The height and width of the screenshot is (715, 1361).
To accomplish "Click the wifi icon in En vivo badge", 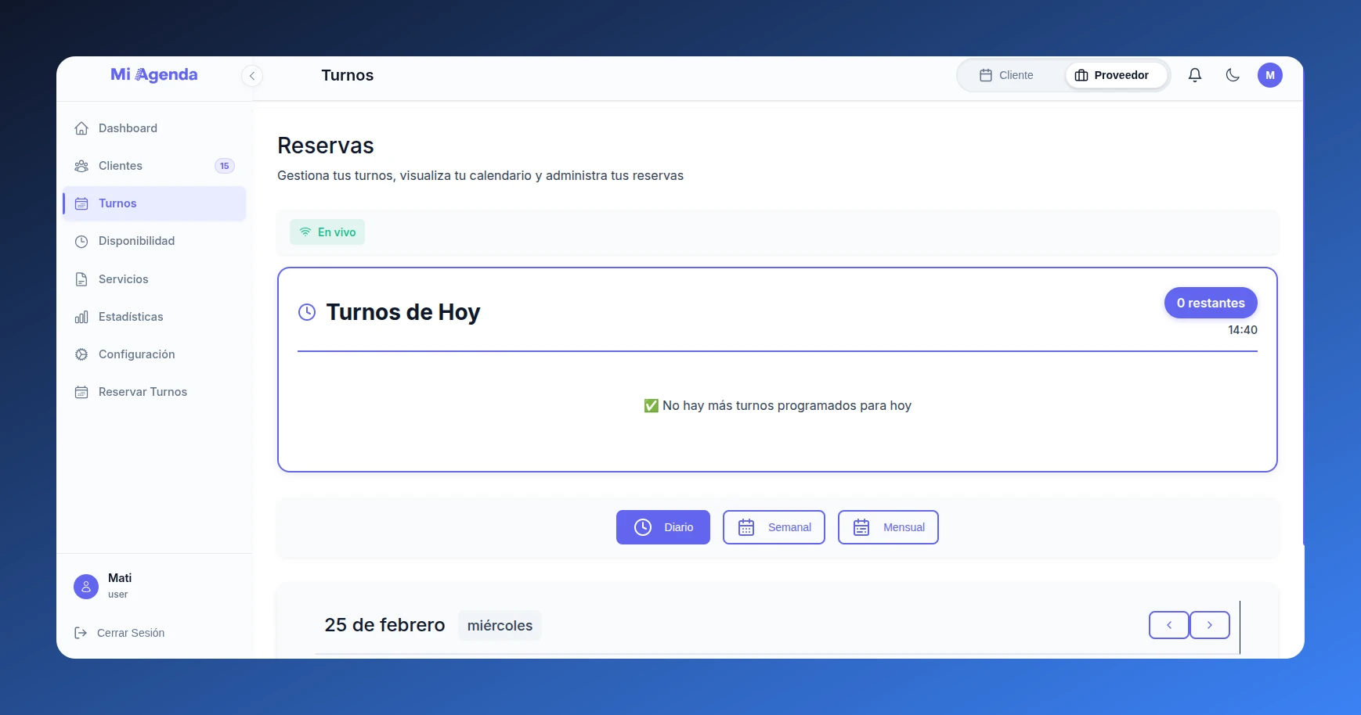I will [x=305, y=232].
